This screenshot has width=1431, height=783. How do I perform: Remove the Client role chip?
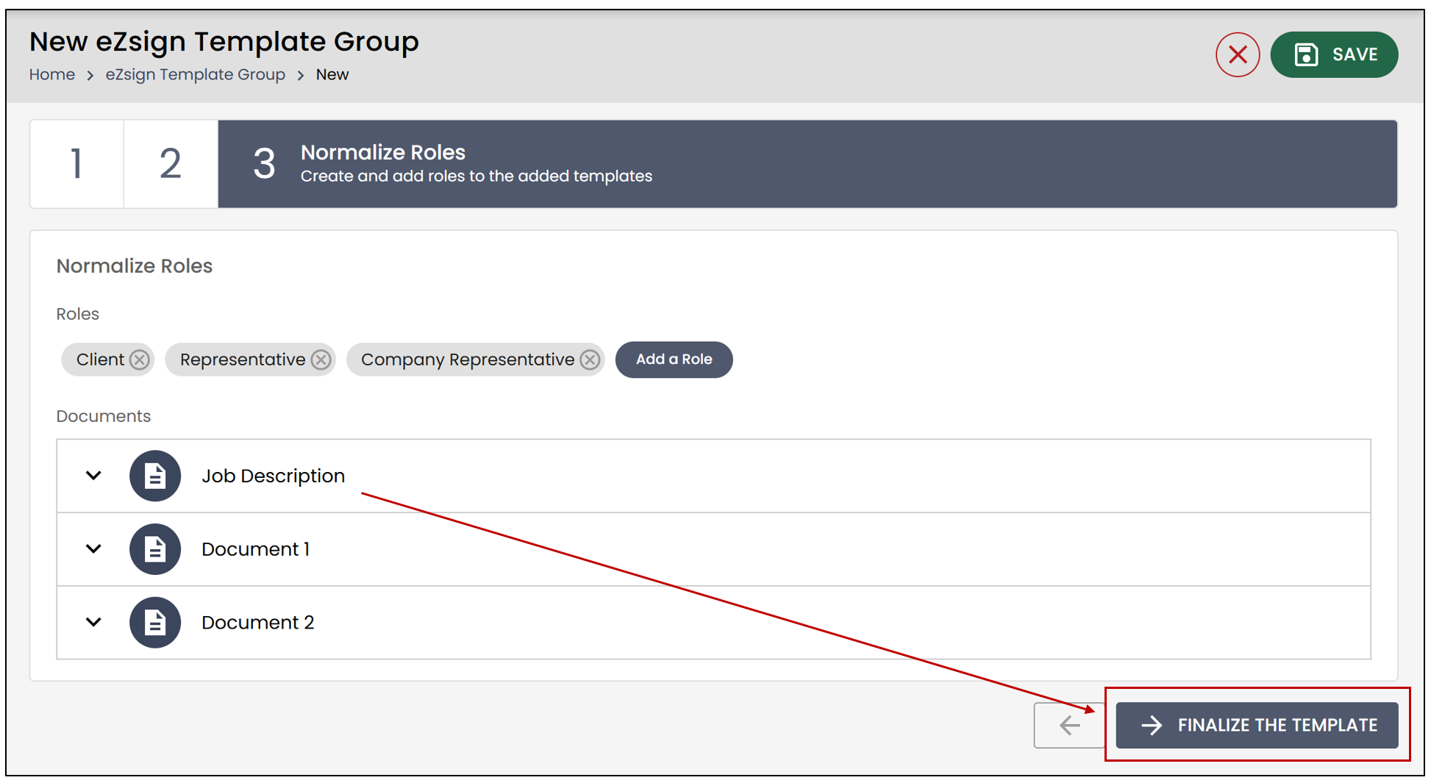pyautogui.click(x=140, y=360)
